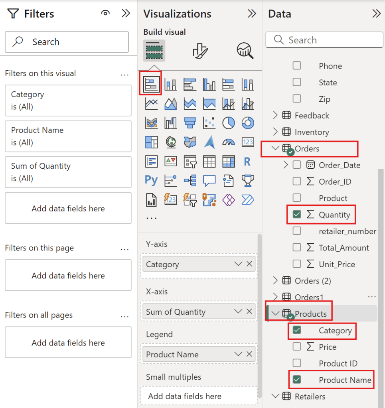Toggle the filter pane eye icon
This screenshot has width=385, height=408.
(x=105, y=14)
